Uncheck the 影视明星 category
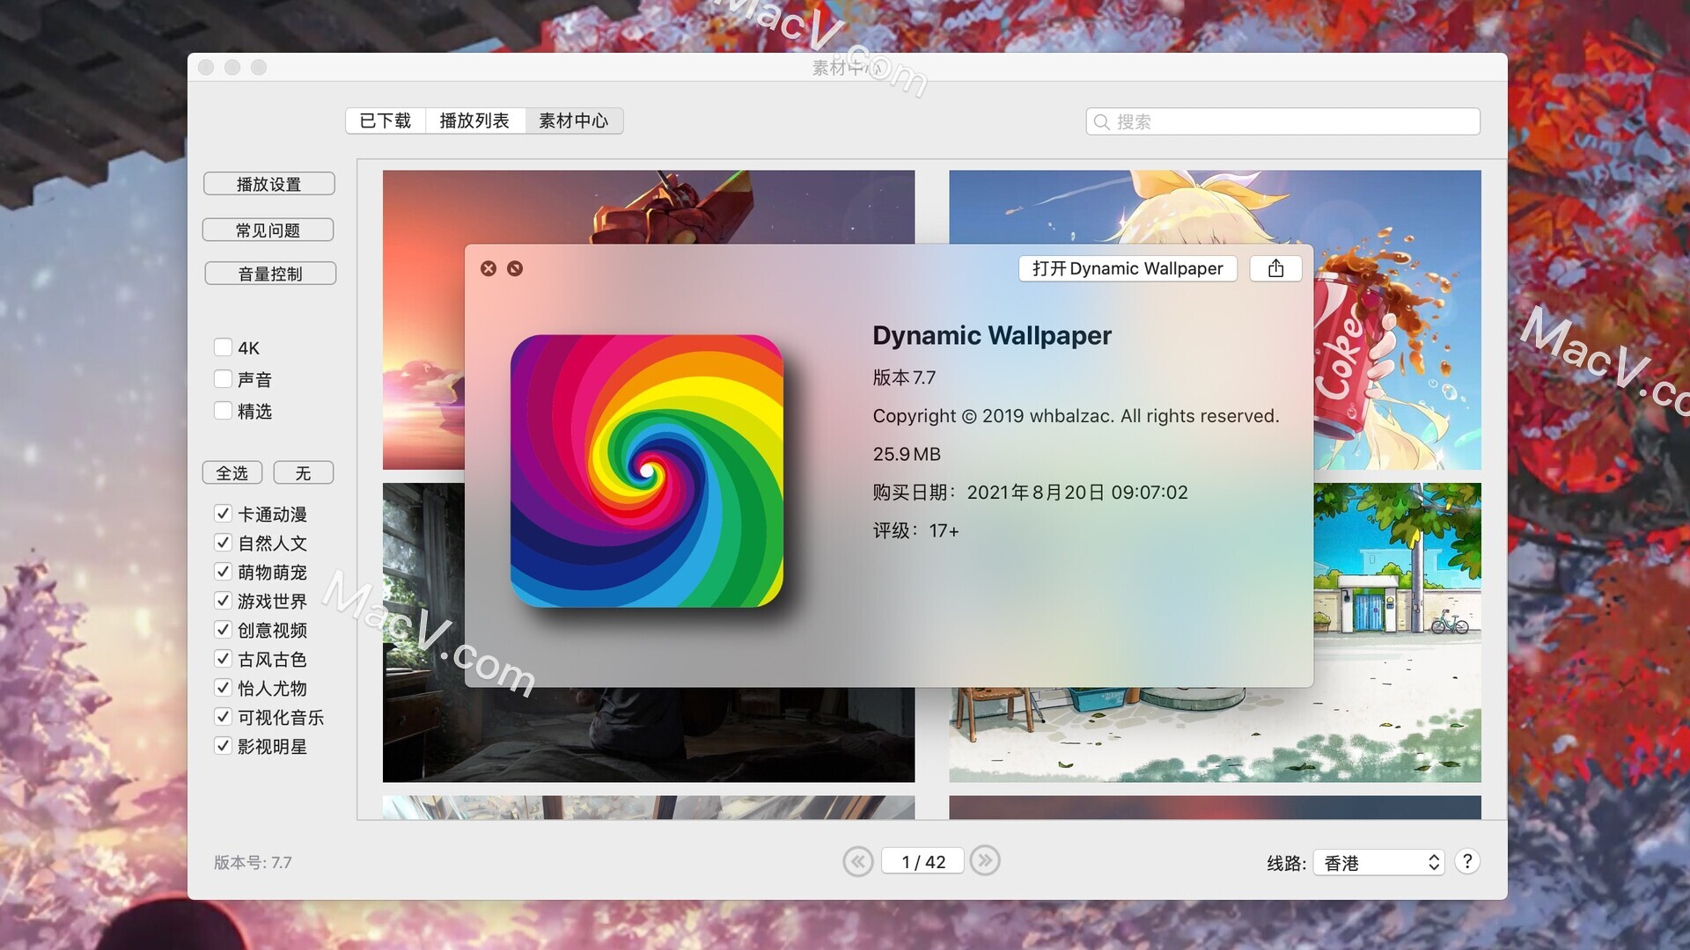The image size is (1690, 950). 223,746
